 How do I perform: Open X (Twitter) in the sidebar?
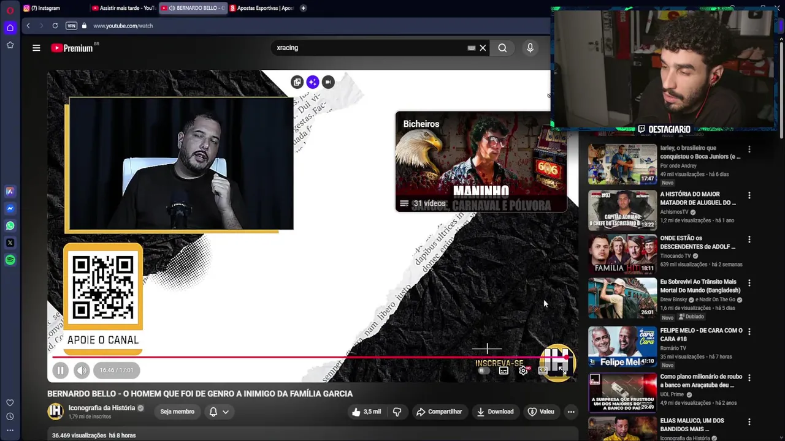point(10,243)
